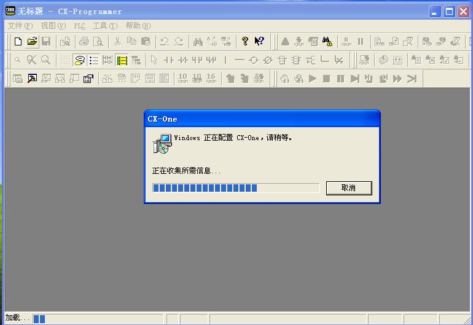The width and height of the screenshot is (473, 325).
Task: Click the New file icon
Action: [18, 42]
